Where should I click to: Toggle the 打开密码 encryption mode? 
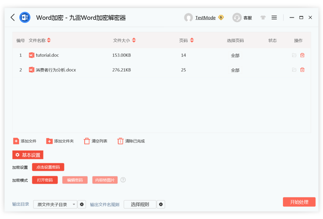click(x=45, y=180)
